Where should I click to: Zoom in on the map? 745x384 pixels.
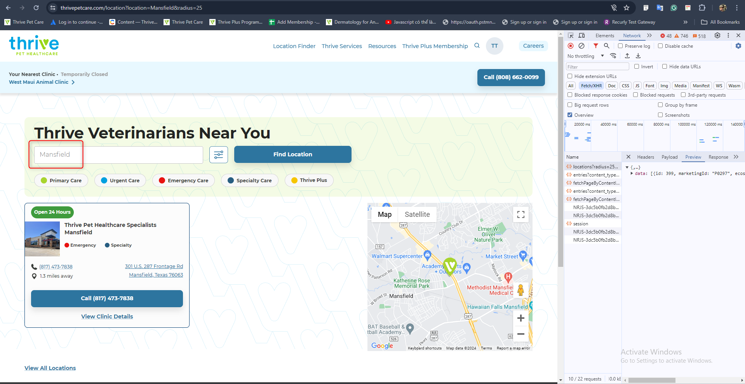[521, 318]
